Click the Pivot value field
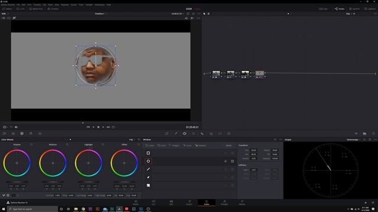378x212 pixels. tap(71, 196)
